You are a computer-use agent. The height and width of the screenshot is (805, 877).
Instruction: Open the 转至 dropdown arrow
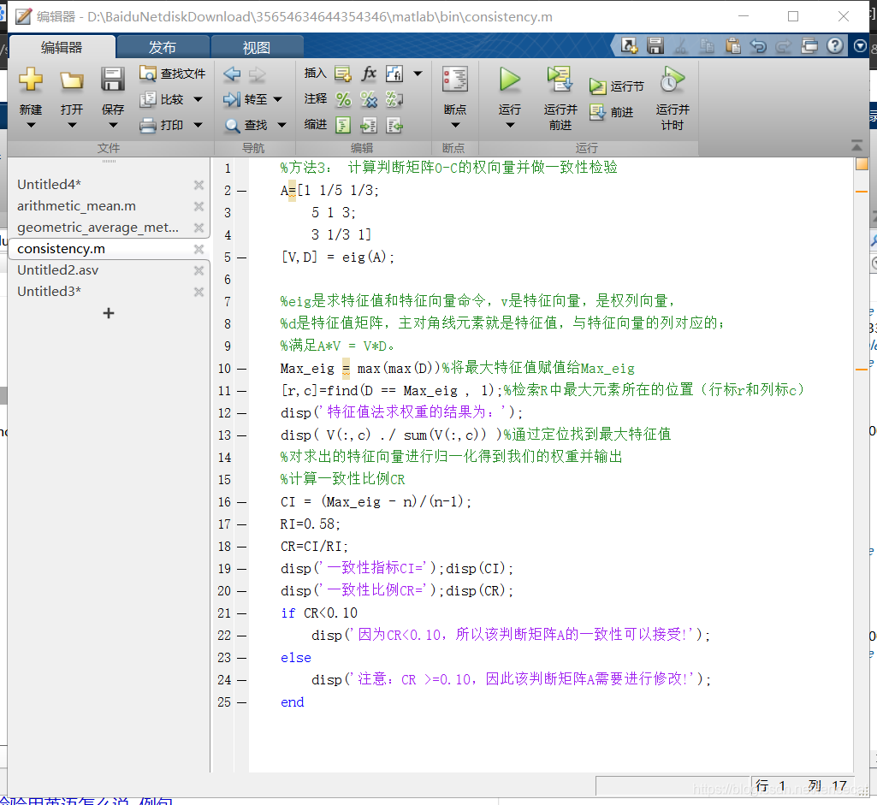coord(277,99)
